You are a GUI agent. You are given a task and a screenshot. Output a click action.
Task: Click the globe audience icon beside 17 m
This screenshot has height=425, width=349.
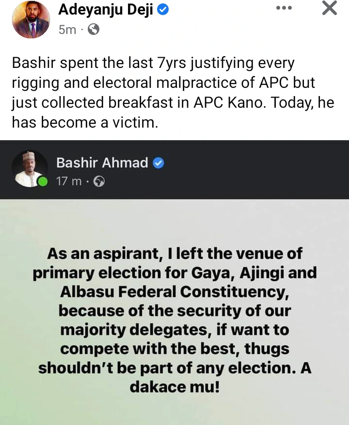pyautogui.click(x=99, y=182)
